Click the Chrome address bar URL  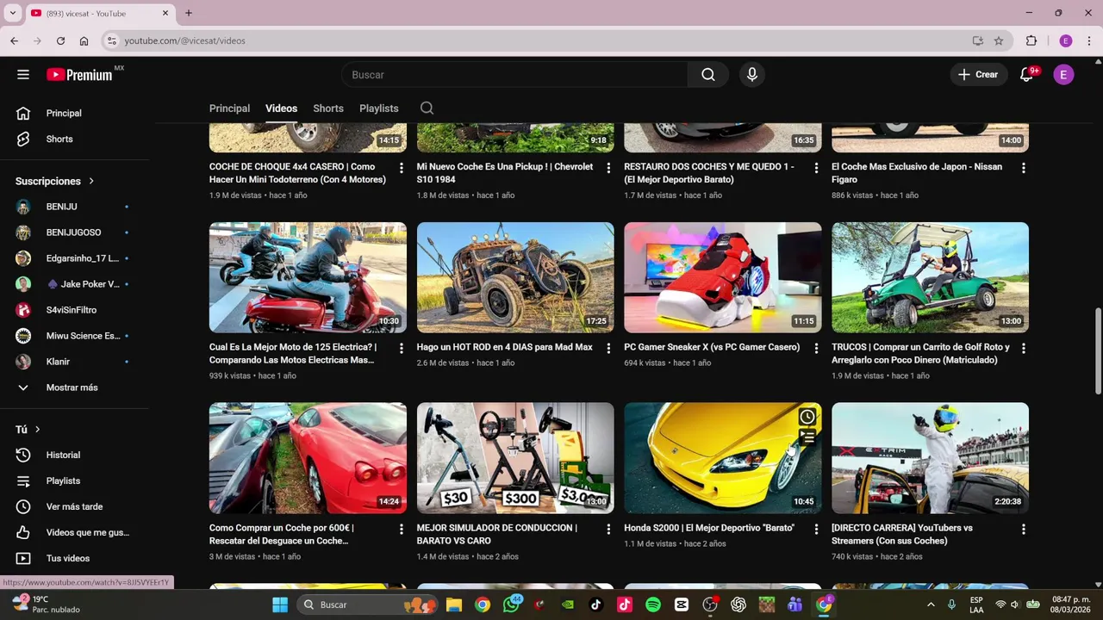point(184,40)
